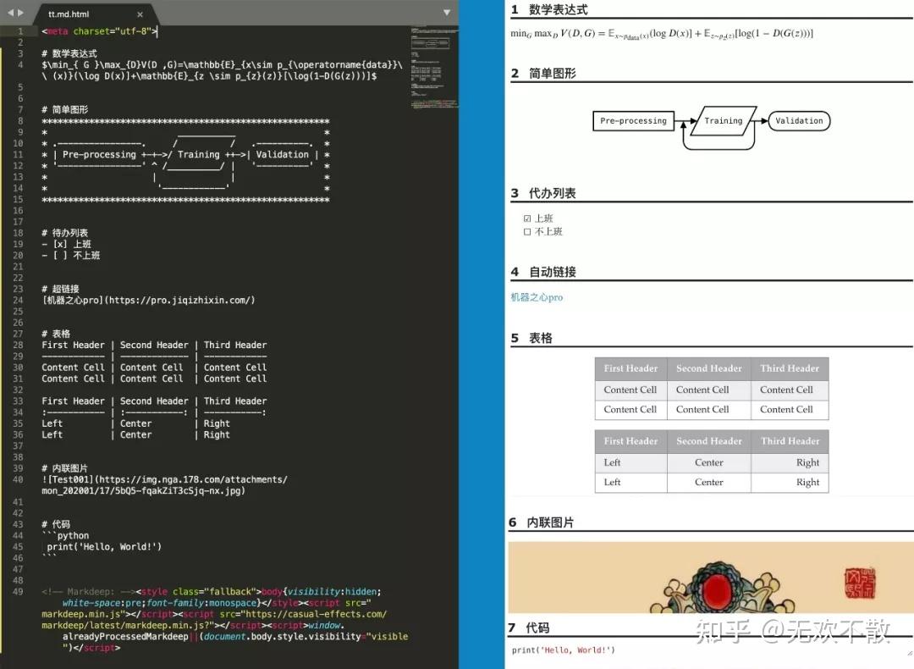Click the ASCII 'Pre-processing' diagram source line
The width and height of the screenshot is (914, 669).
coord(185,154)
